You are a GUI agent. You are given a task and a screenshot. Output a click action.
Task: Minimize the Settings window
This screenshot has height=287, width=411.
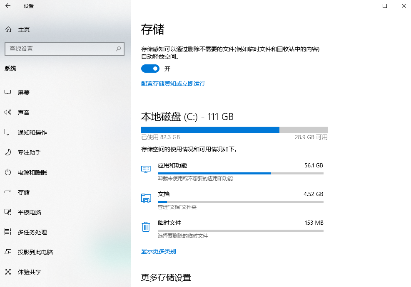click(x=366, y=6)
